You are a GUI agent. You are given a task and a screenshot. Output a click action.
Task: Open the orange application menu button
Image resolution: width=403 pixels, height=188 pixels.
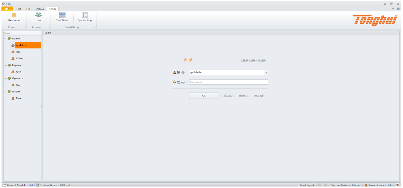(7, 9)
